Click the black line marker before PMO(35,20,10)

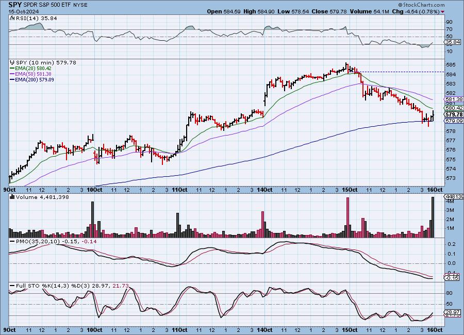(12, 242)
